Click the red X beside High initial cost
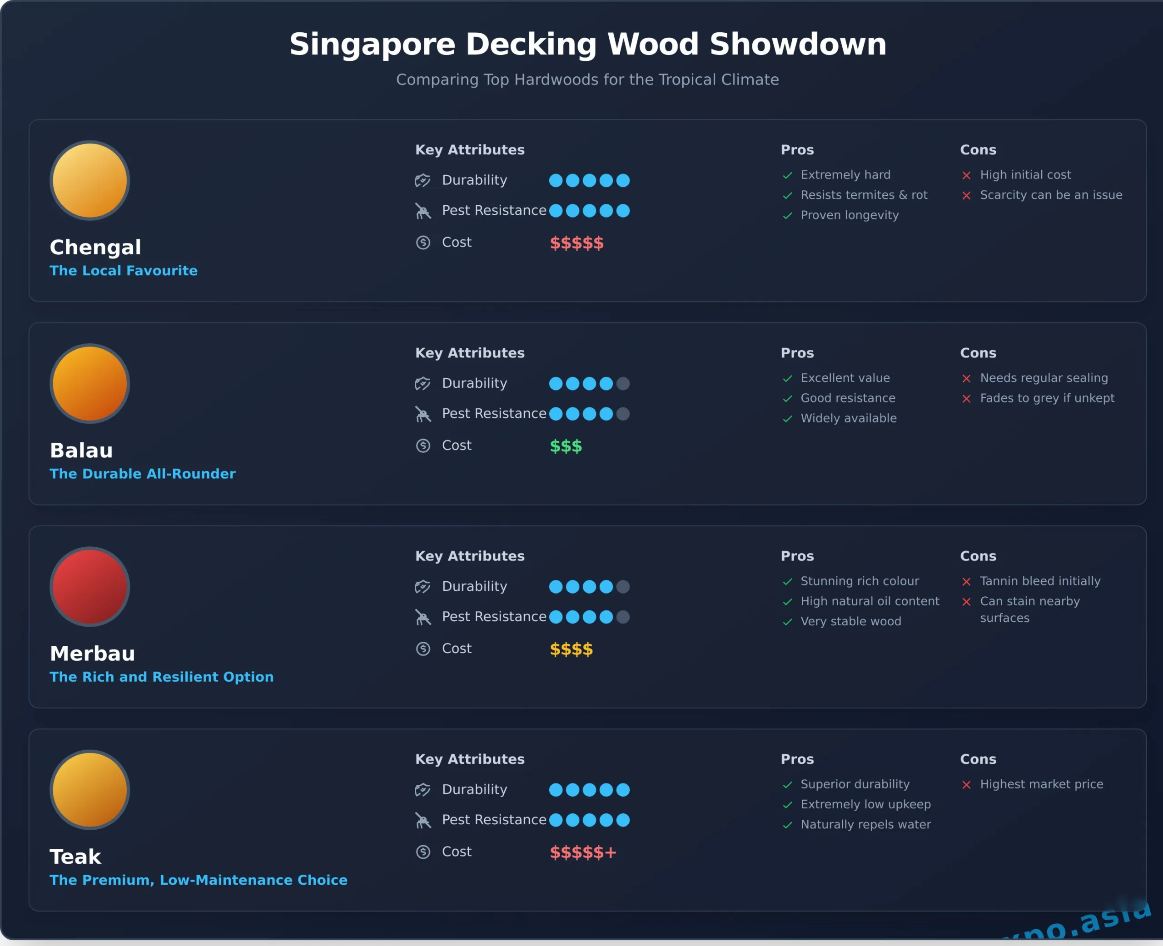Image resolution: width=1163 pixels, height=946 pixels. (x=966, y=175)
